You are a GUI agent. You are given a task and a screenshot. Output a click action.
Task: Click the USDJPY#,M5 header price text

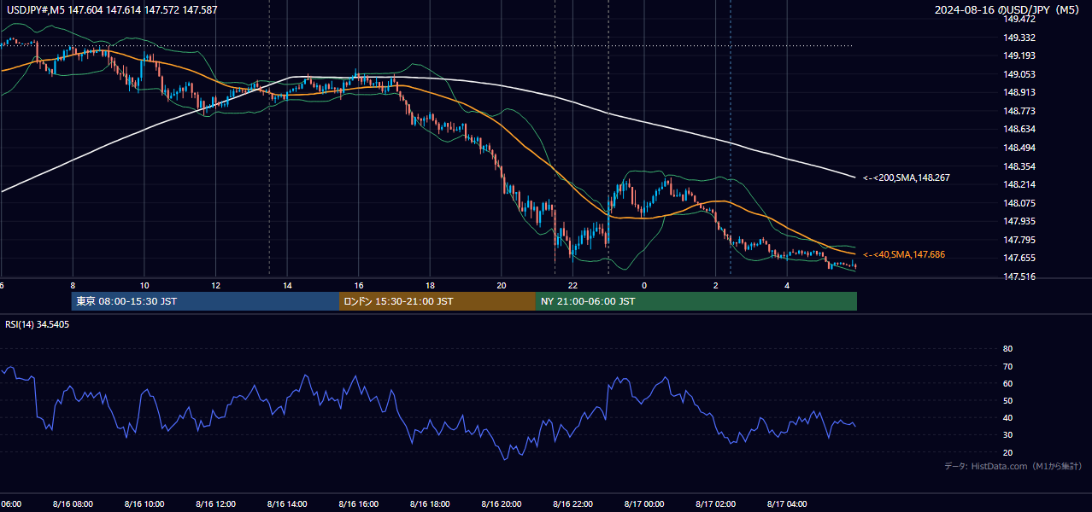[110, 9]
